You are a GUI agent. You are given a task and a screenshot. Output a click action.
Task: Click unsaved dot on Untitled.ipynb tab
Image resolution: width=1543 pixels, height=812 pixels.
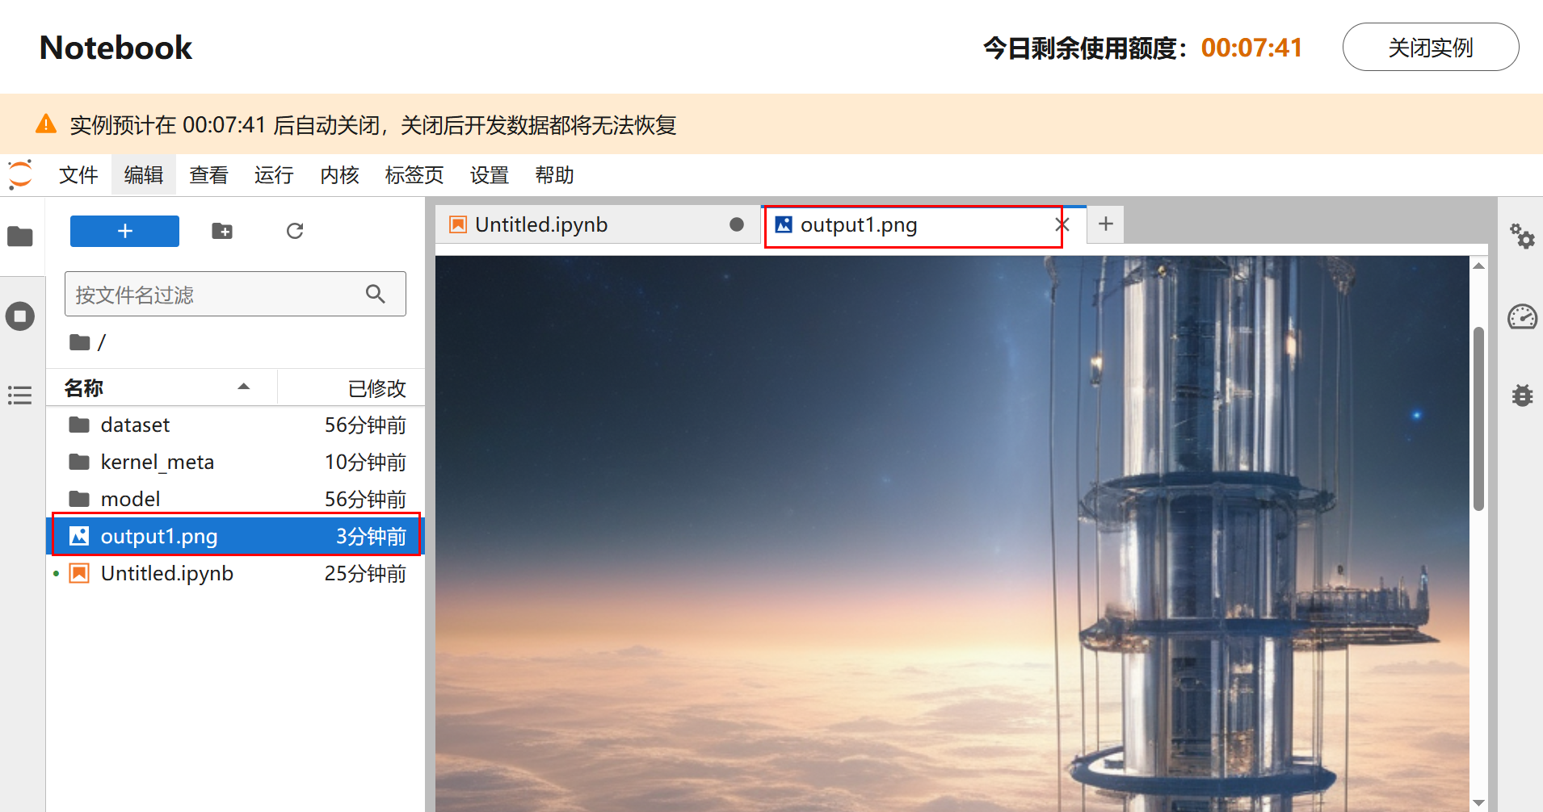tap(737, 224)
